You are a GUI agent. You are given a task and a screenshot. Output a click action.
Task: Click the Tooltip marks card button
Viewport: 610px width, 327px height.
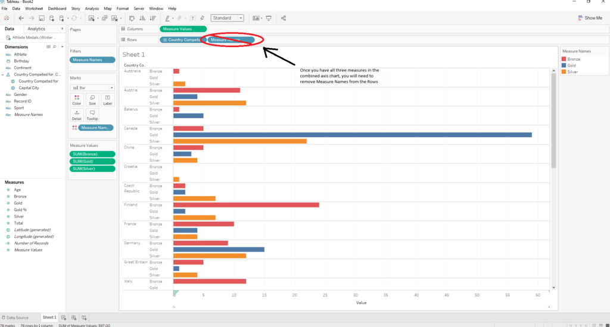(x=92, y=114)
